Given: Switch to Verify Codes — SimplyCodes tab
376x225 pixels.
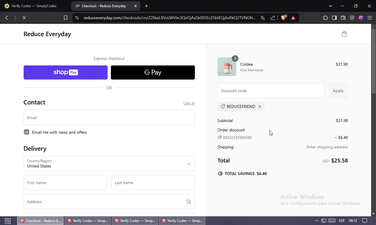Looking at the screenshot, I should pos(34,6).
